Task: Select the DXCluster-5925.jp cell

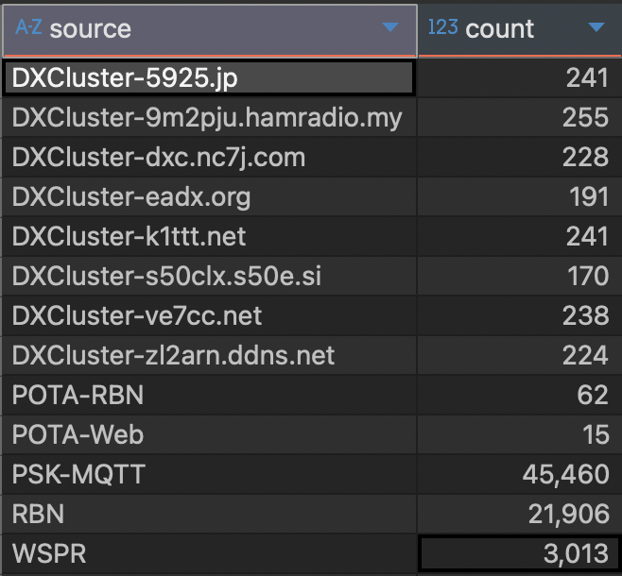Action: (209, 77)
